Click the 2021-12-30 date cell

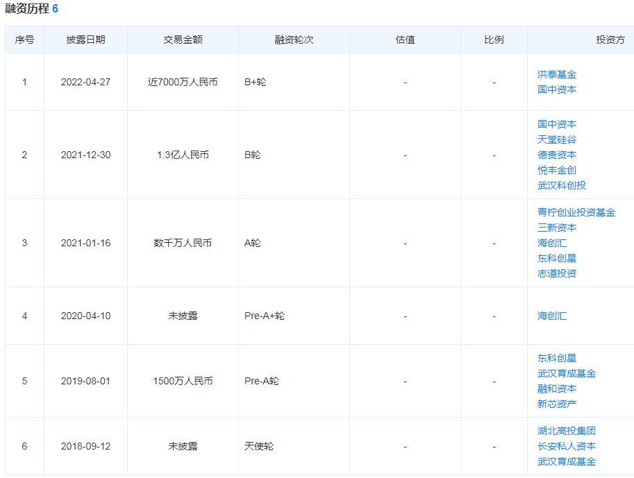click(x=85, y=155)
